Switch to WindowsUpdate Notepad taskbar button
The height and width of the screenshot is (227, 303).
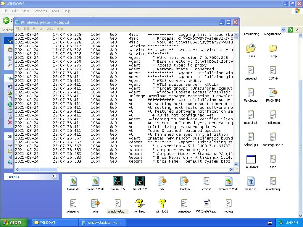point(102,223)
